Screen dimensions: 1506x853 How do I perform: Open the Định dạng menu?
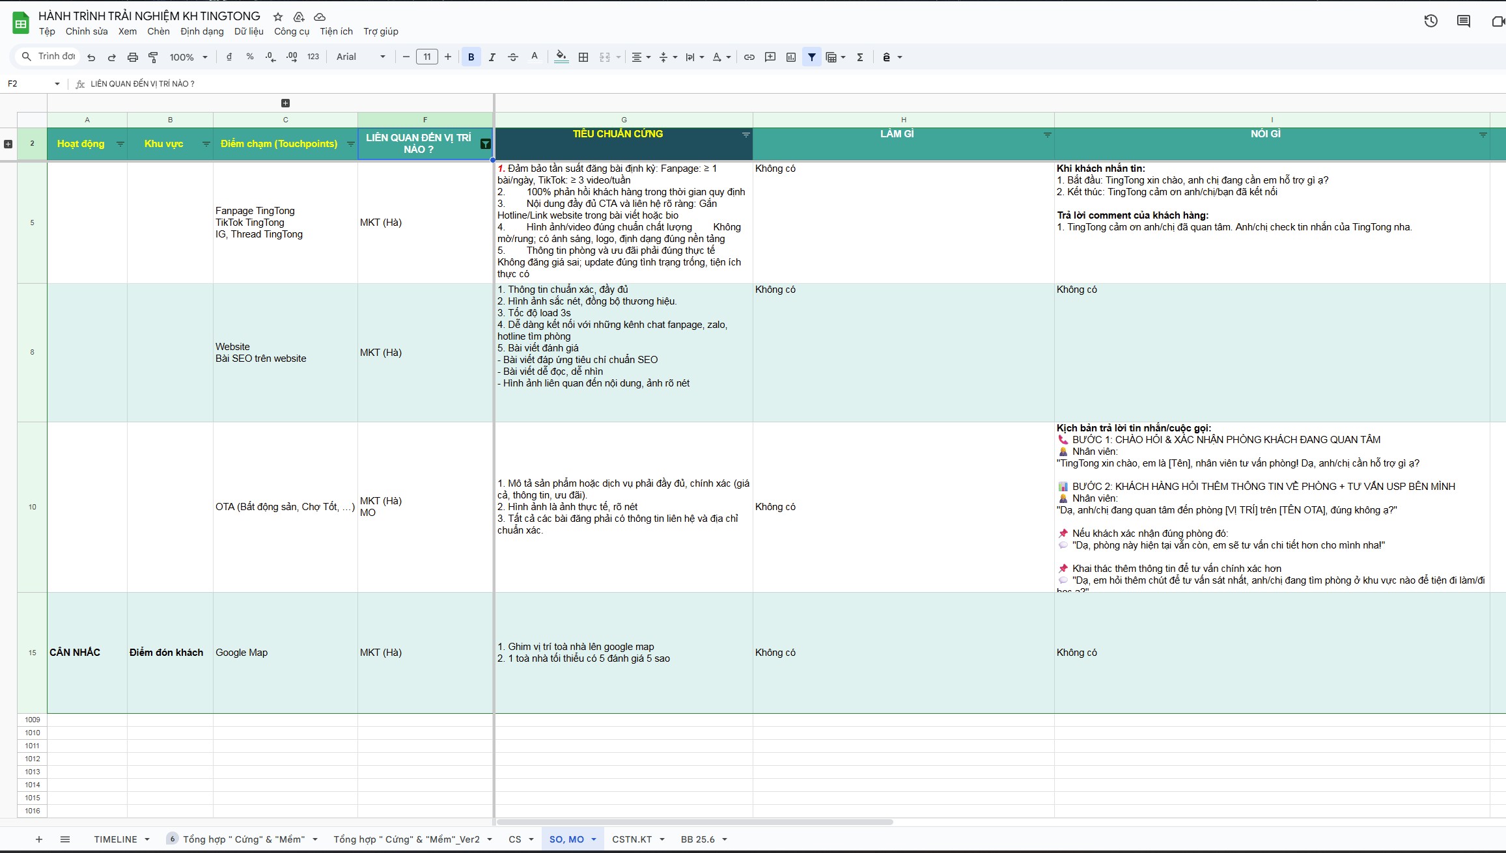pos(202,31)
